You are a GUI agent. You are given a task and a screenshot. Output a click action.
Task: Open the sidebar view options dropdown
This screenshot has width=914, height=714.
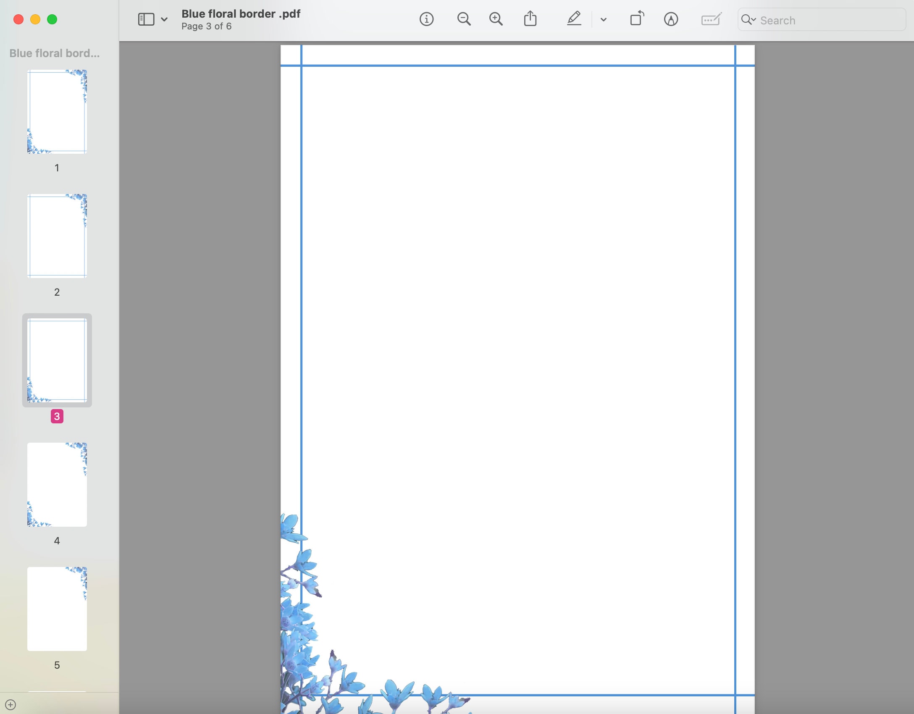(164, 19)
